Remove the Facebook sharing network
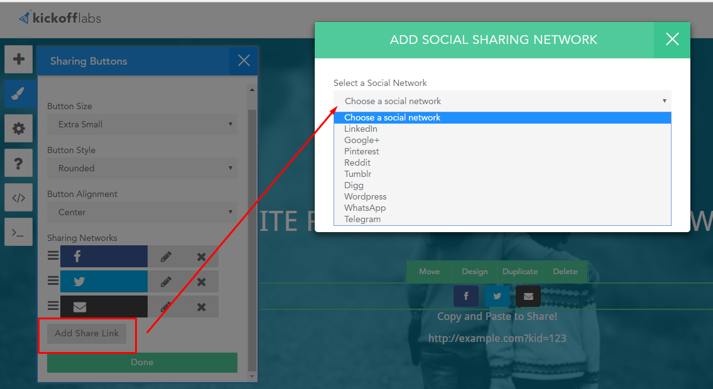This screenshot has height=389, width=713. coord(202,257)
